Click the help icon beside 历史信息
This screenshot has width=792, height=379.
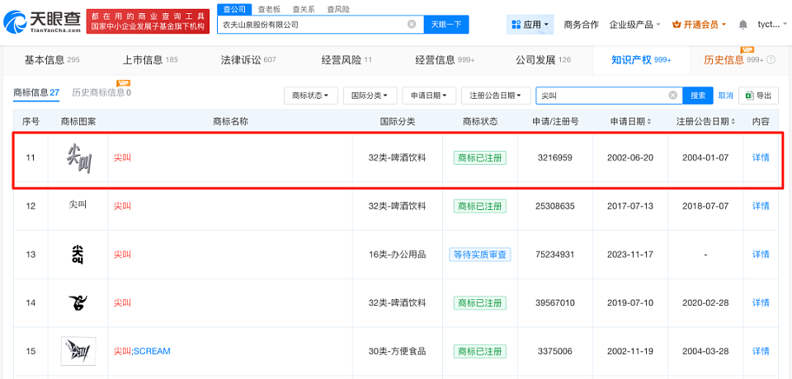coord(771,60)
